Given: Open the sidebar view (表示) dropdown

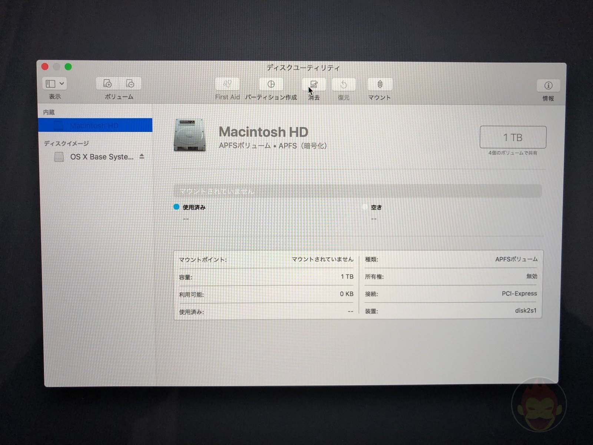Looking at the screenshot, I should [54, 83].
